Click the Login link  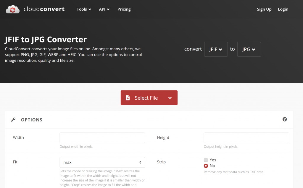[x=283, y=9]
